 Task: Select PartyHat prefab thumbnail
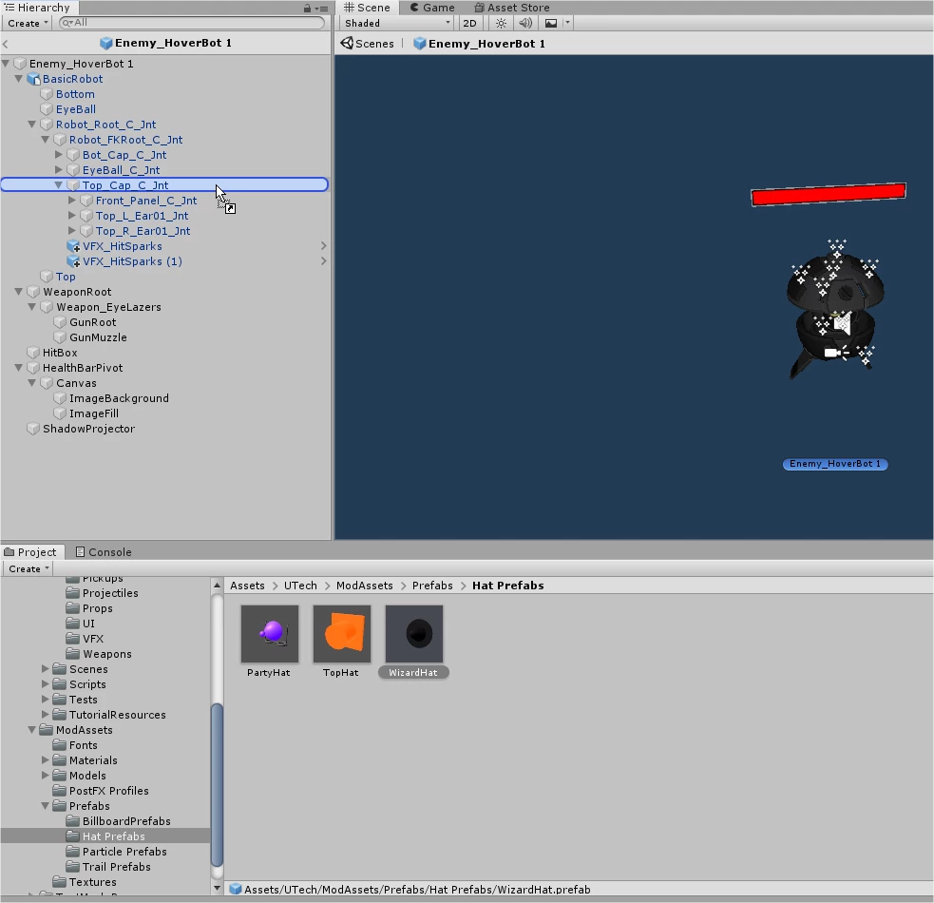pyautogui.click(x=269, y=634)
